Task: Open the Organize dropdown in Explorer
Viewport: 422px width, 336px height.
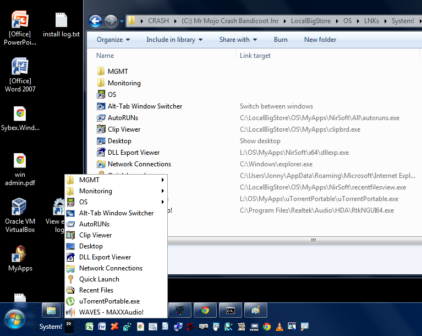Action: click(x=113, y=40)
